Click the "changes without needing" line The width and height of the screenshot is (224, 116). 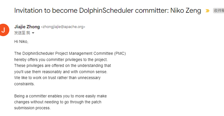(58, 102)
